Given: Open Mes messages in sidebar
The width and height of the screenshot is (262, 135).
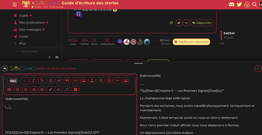Looking at the screenshot, I should pyautogui.click(x=30, y=30).
